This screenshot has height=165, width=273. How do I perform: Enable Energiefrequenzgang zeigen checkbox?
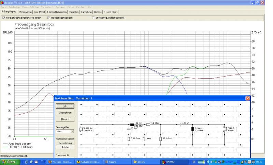tap(92, 17)
